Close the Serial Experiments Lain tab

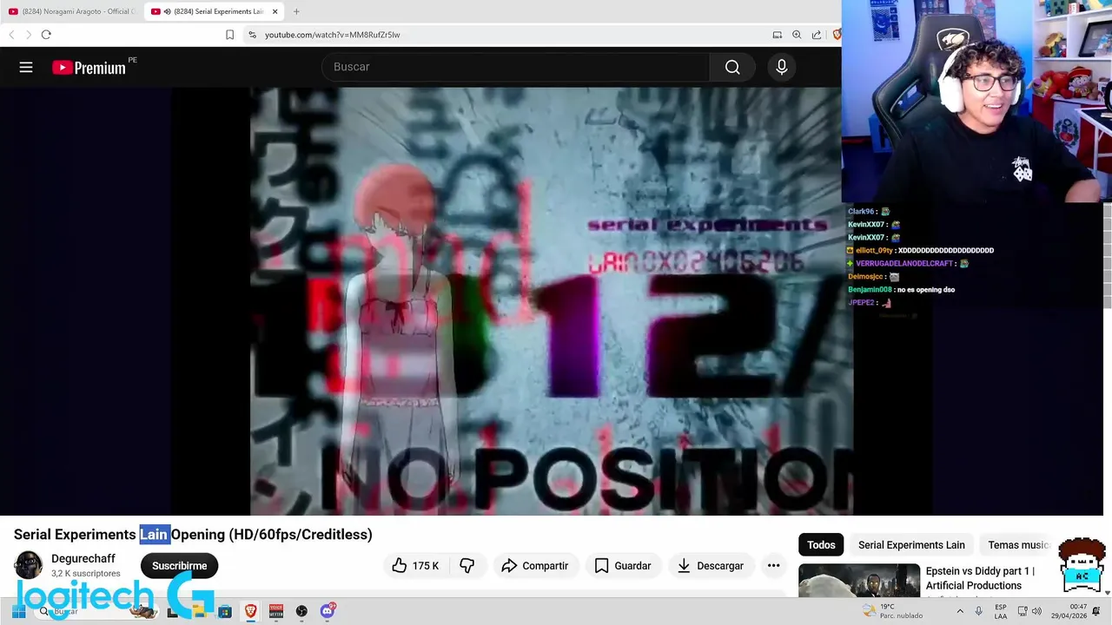pos(275,11)
